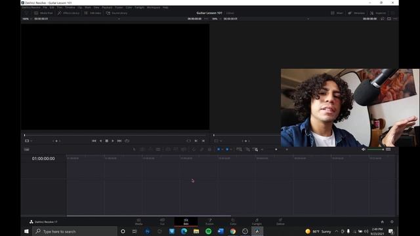The height and width of the screenshot is (236, 420).
Task: Select the Blade Edit Mode tool
Action: 158,149
